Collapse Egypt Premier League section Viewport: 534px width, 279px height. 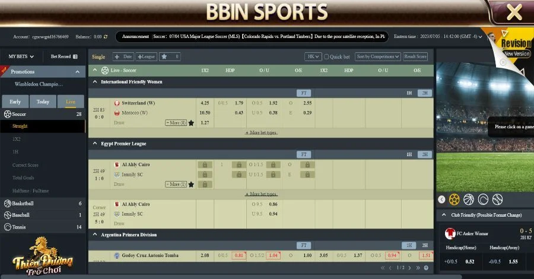(x=95, y=144)
